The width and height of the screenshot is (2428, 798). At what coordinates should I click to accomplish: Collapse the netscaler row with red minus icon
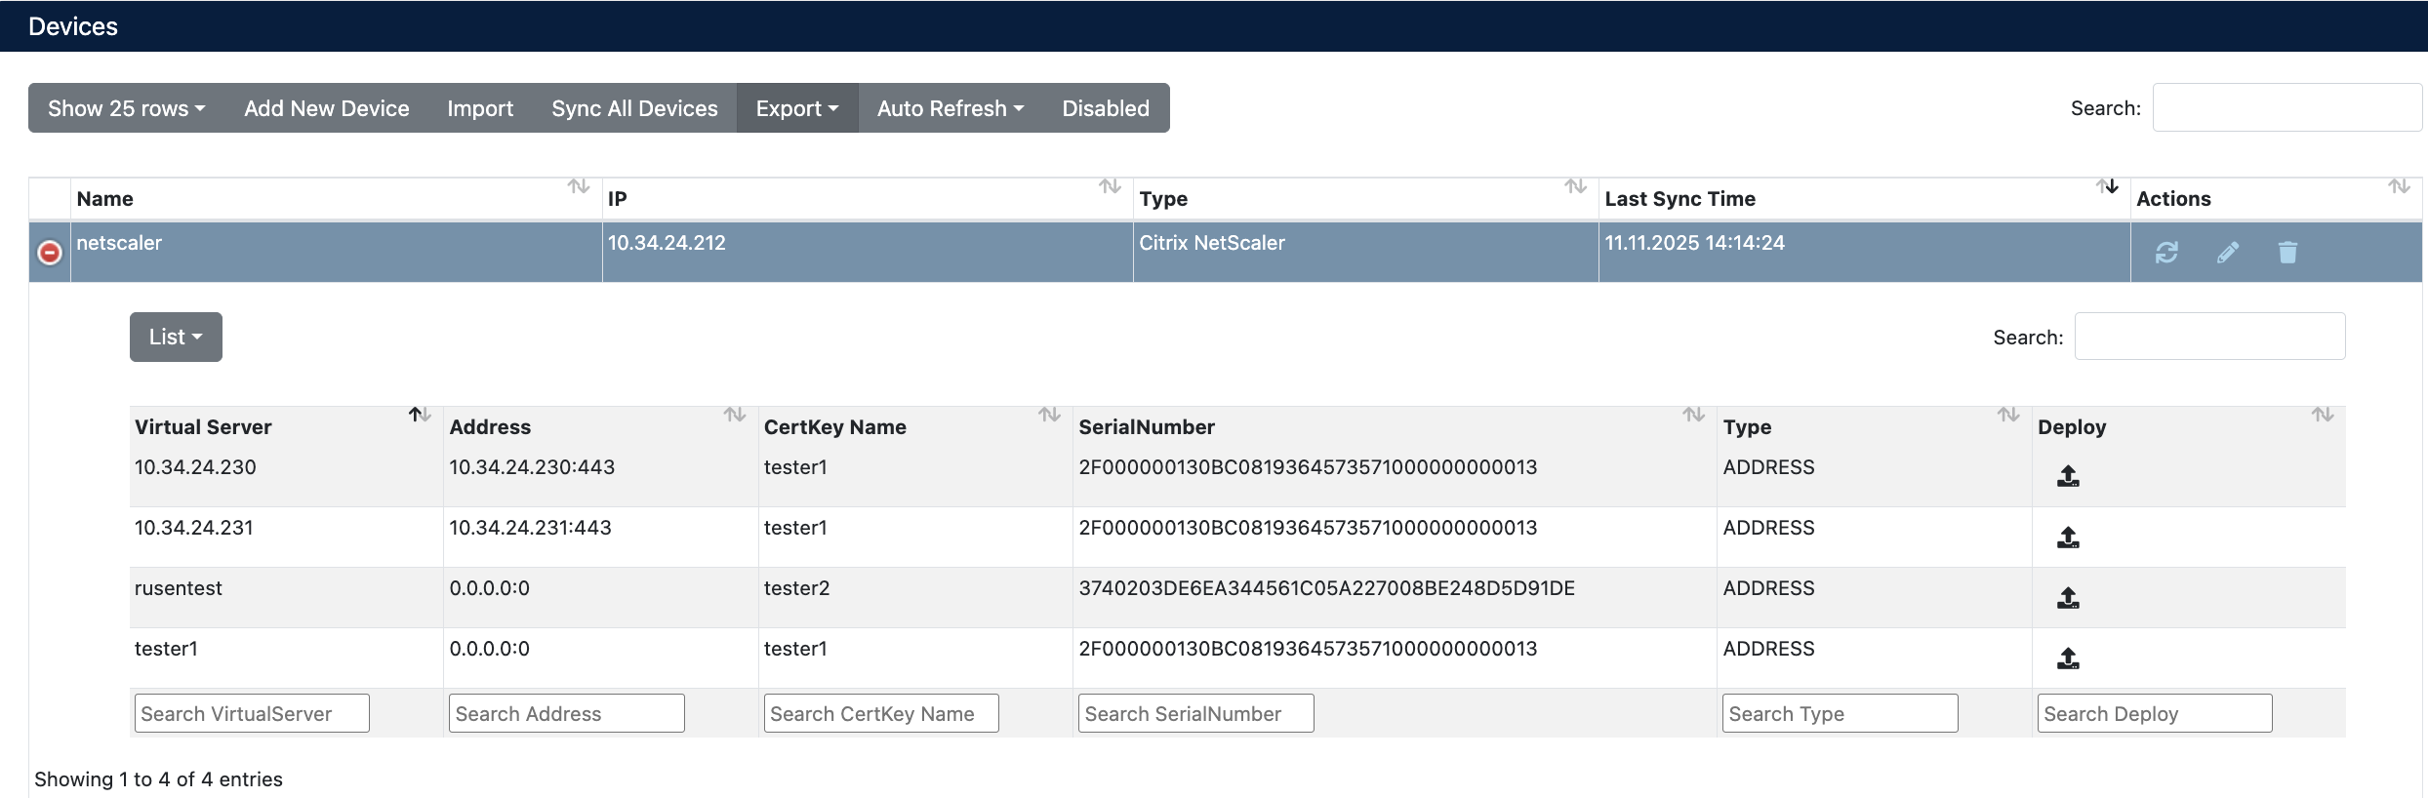[x=50, y=253]
